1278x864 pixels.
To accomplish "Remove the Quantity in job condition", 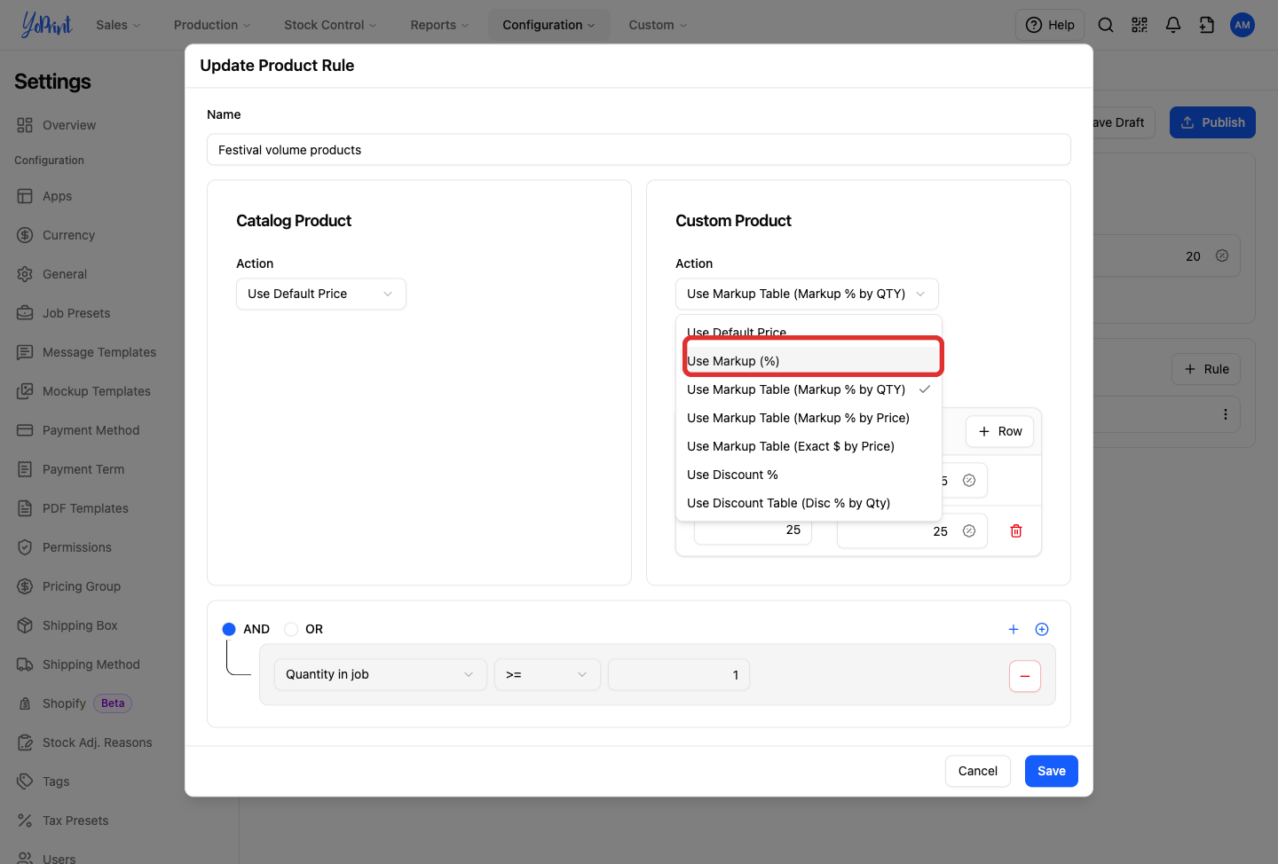I will (1025, 676).
